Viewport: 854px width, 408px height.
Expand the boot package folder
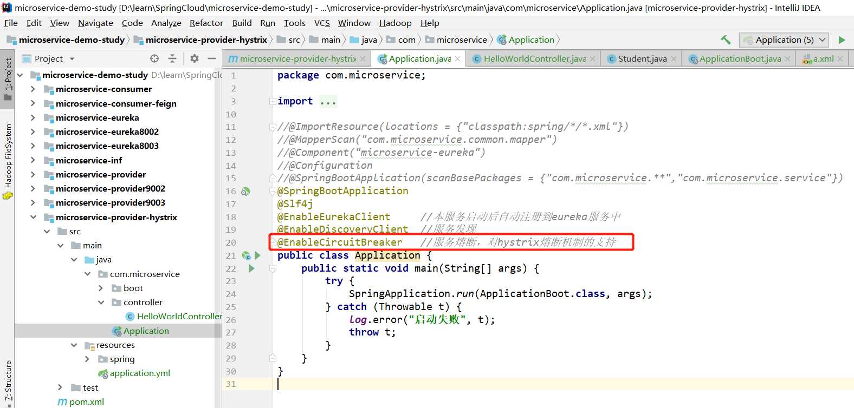(x=101, y=288)
